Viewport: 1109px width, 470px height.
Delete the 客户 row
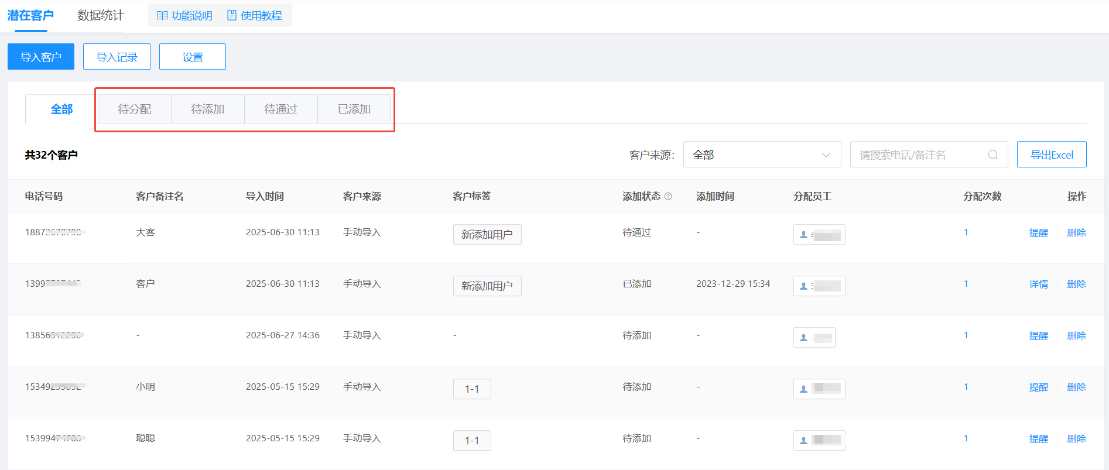point(1076,284)
